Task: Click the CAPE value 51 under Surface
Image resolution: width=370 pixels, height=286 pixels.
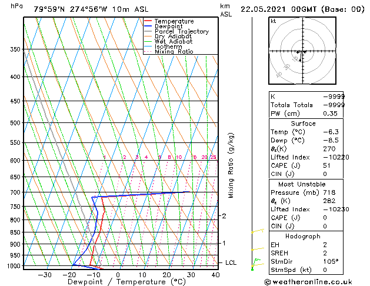Action: coord(327,165)
